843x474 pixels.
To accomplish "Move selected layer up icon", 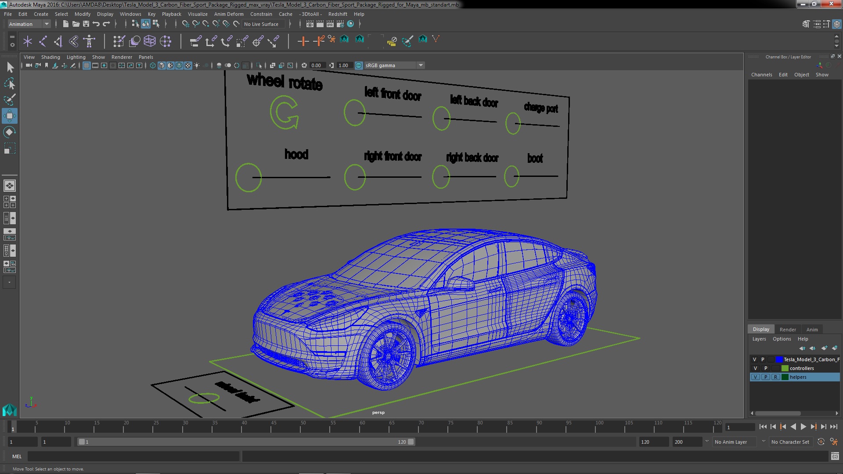I will 802,348.
